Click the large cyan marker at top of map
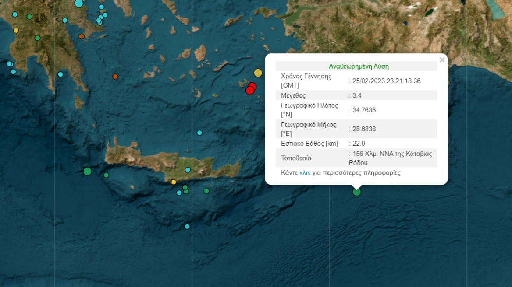Screen dimensions: 512x287 (x=78, y=4)
